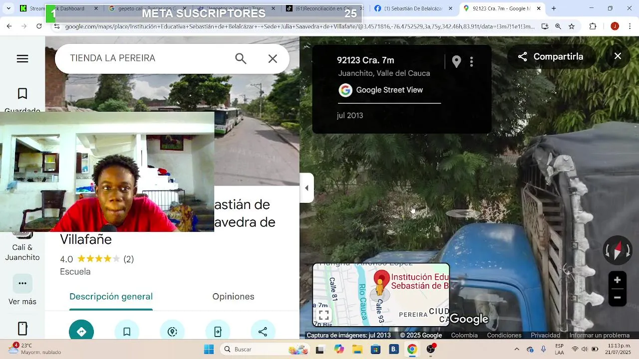Open Microsoft Store from the taskbar
Screen dimensions: 639x359
[375, 349]
